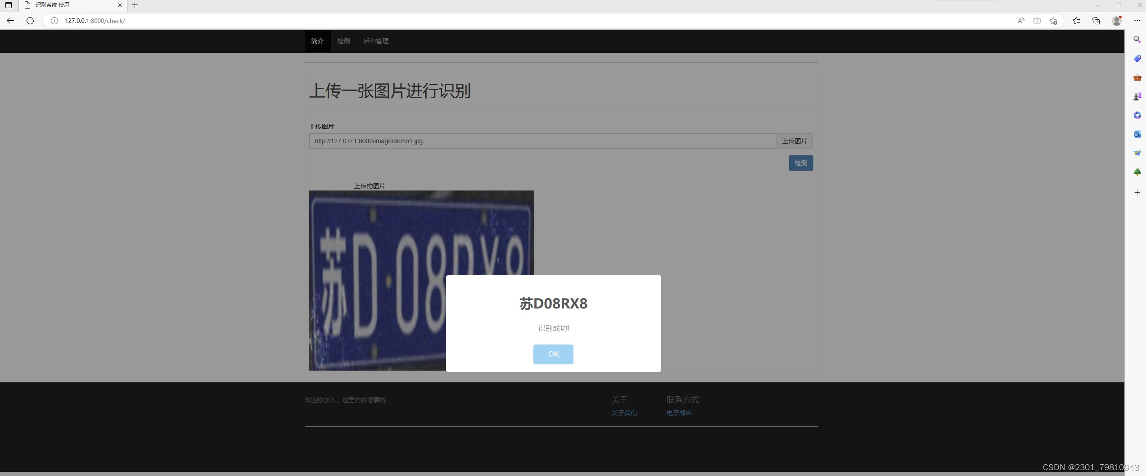1146x476 pixels.
Task: Open the sidebar Search icon
Action: [1137, 40]
